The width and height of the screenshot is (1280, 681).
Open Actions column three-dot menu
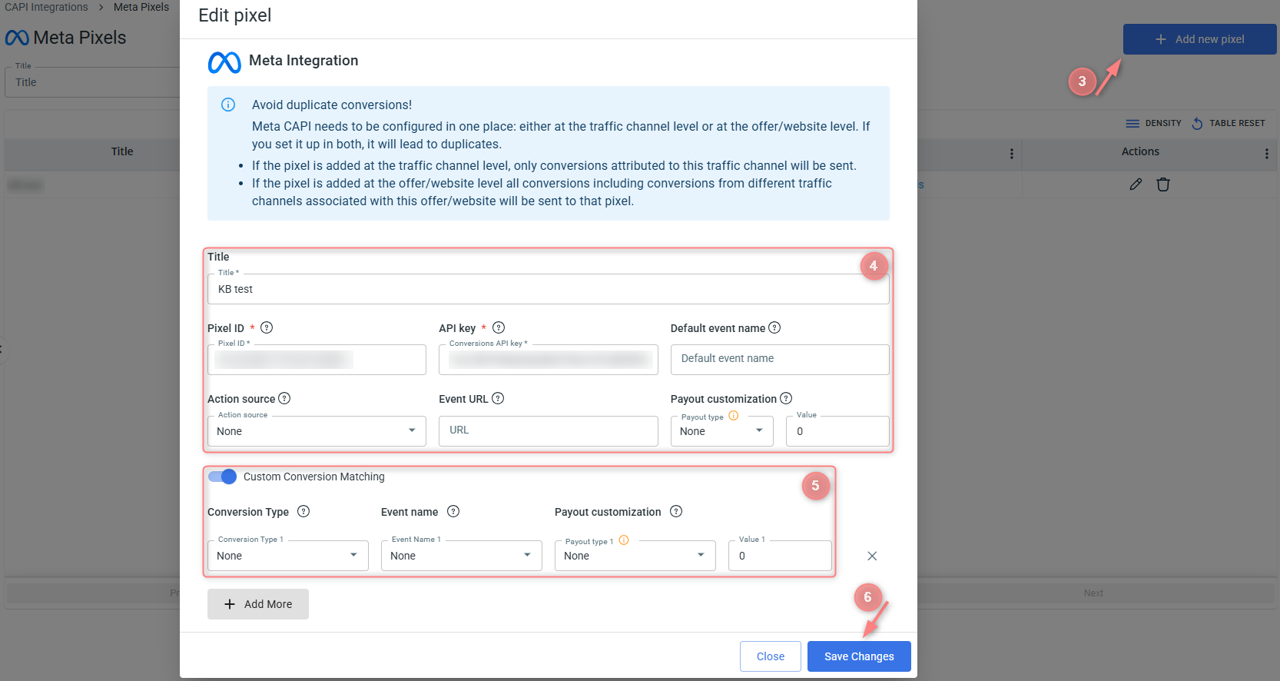1266,154
